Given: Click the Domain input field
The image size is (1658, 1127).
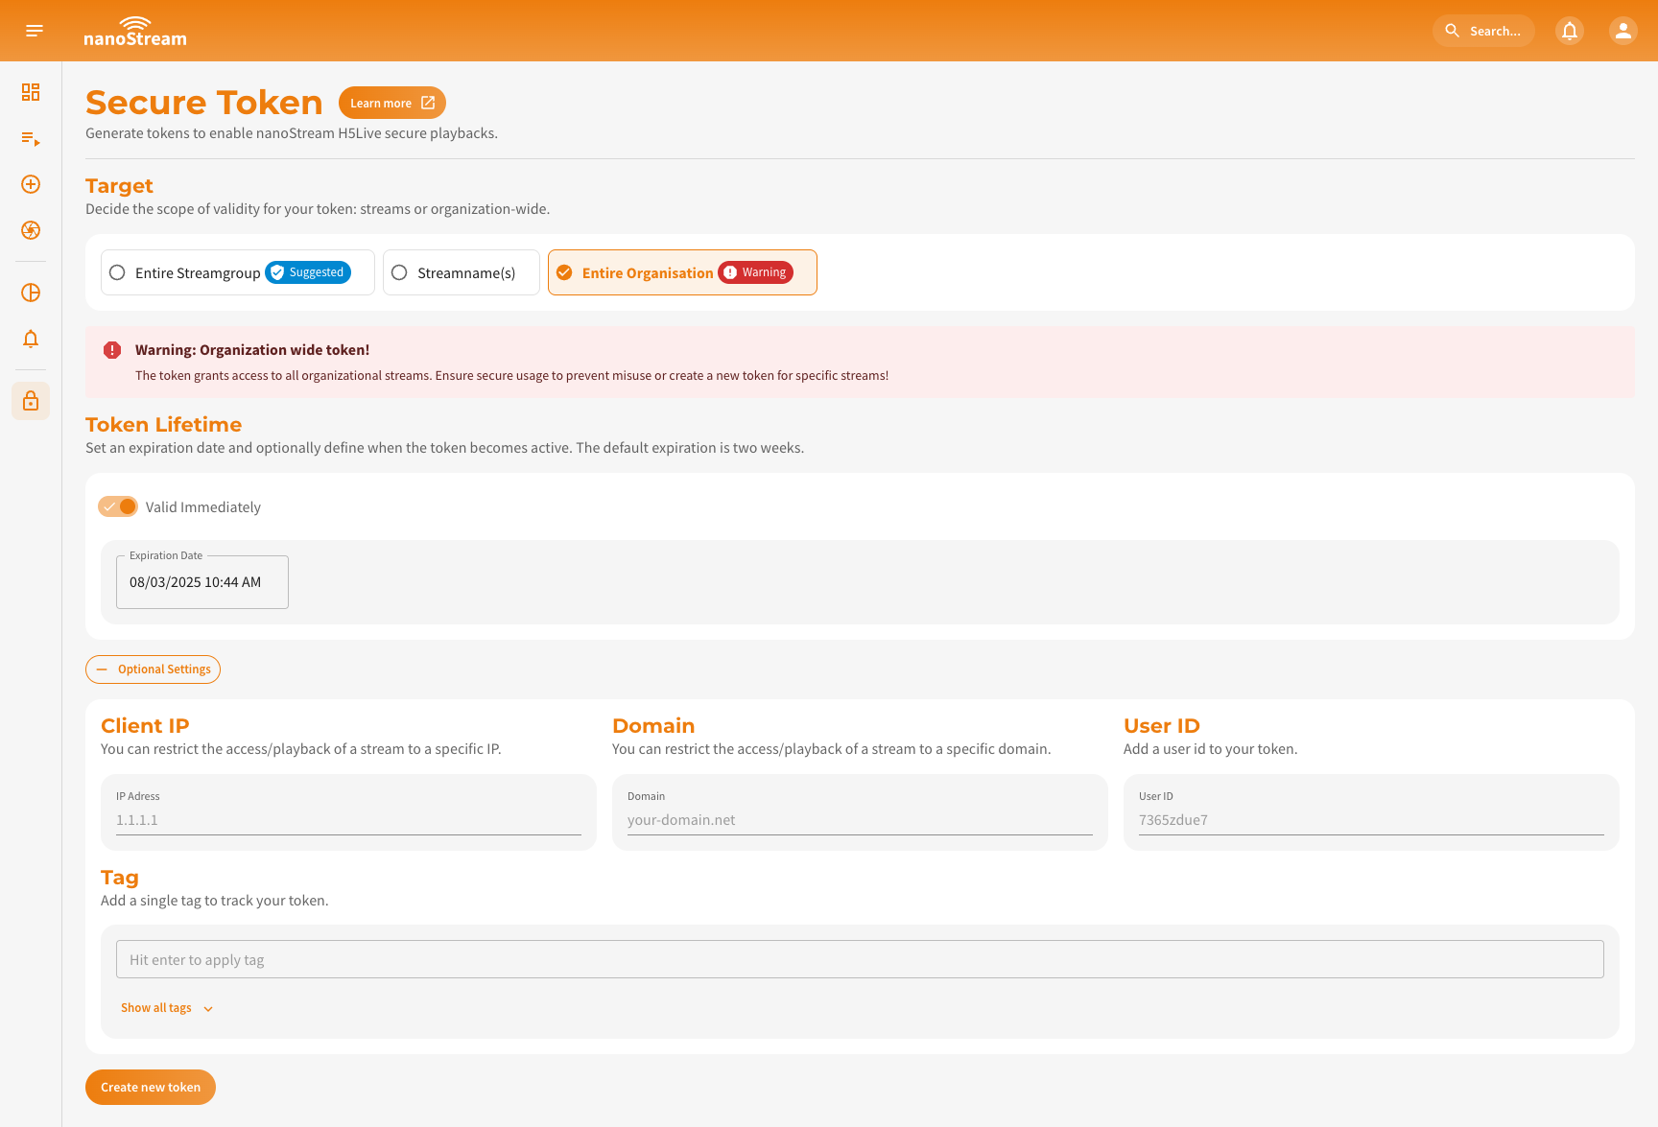Looking at the screenshot, I should (x=860, y=820).
